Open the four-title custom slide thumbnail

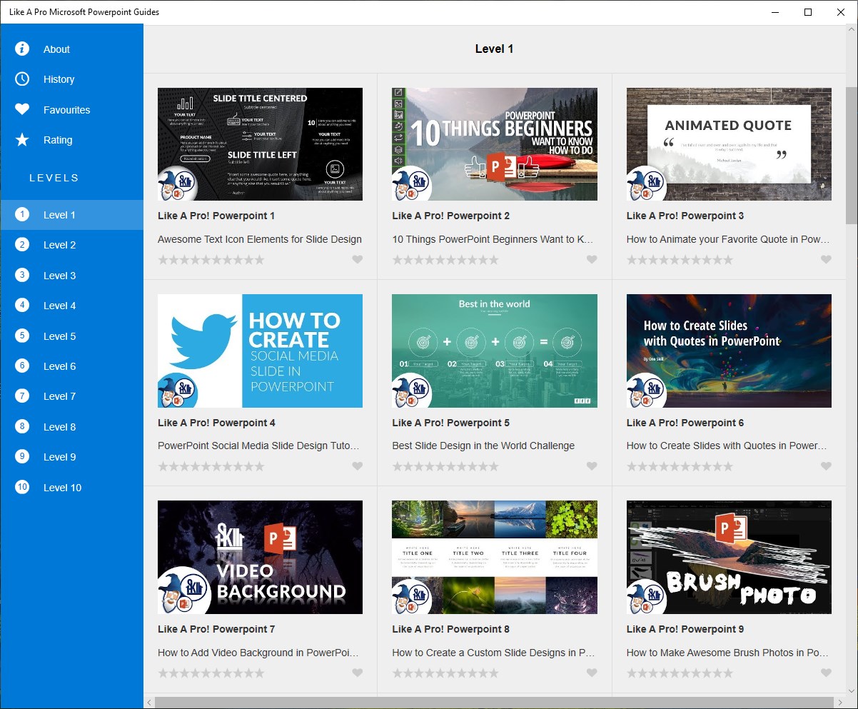(495, 557)
